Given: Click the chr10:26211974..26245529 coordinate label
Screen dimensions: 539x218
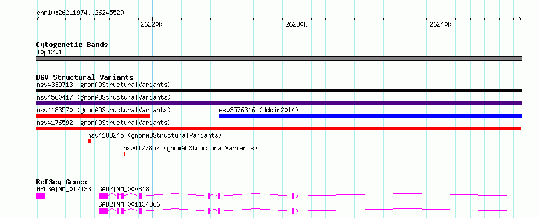Looking at the screenshot, I should [80, 13].
